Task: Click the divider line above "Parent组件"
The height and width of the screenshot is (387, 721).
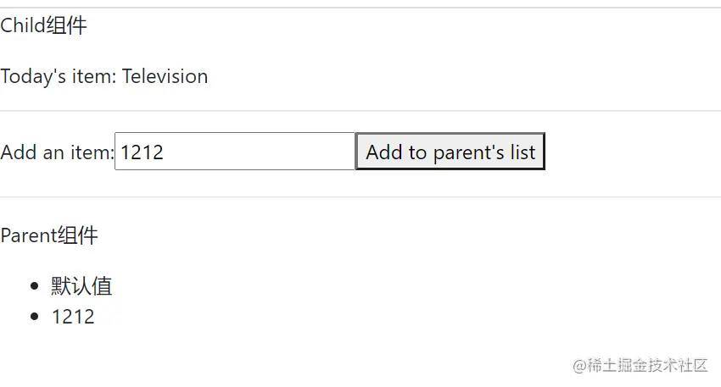Action: 360,196
